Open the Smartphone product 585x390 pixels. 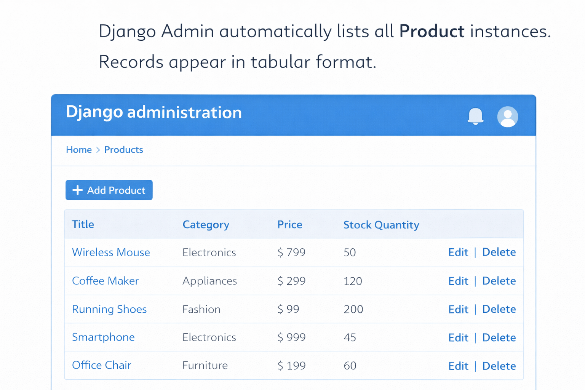[x=103, y=337]
